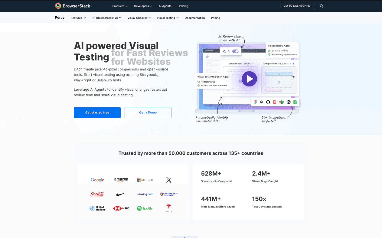Click the Tesla logo

tap(169, 208)
